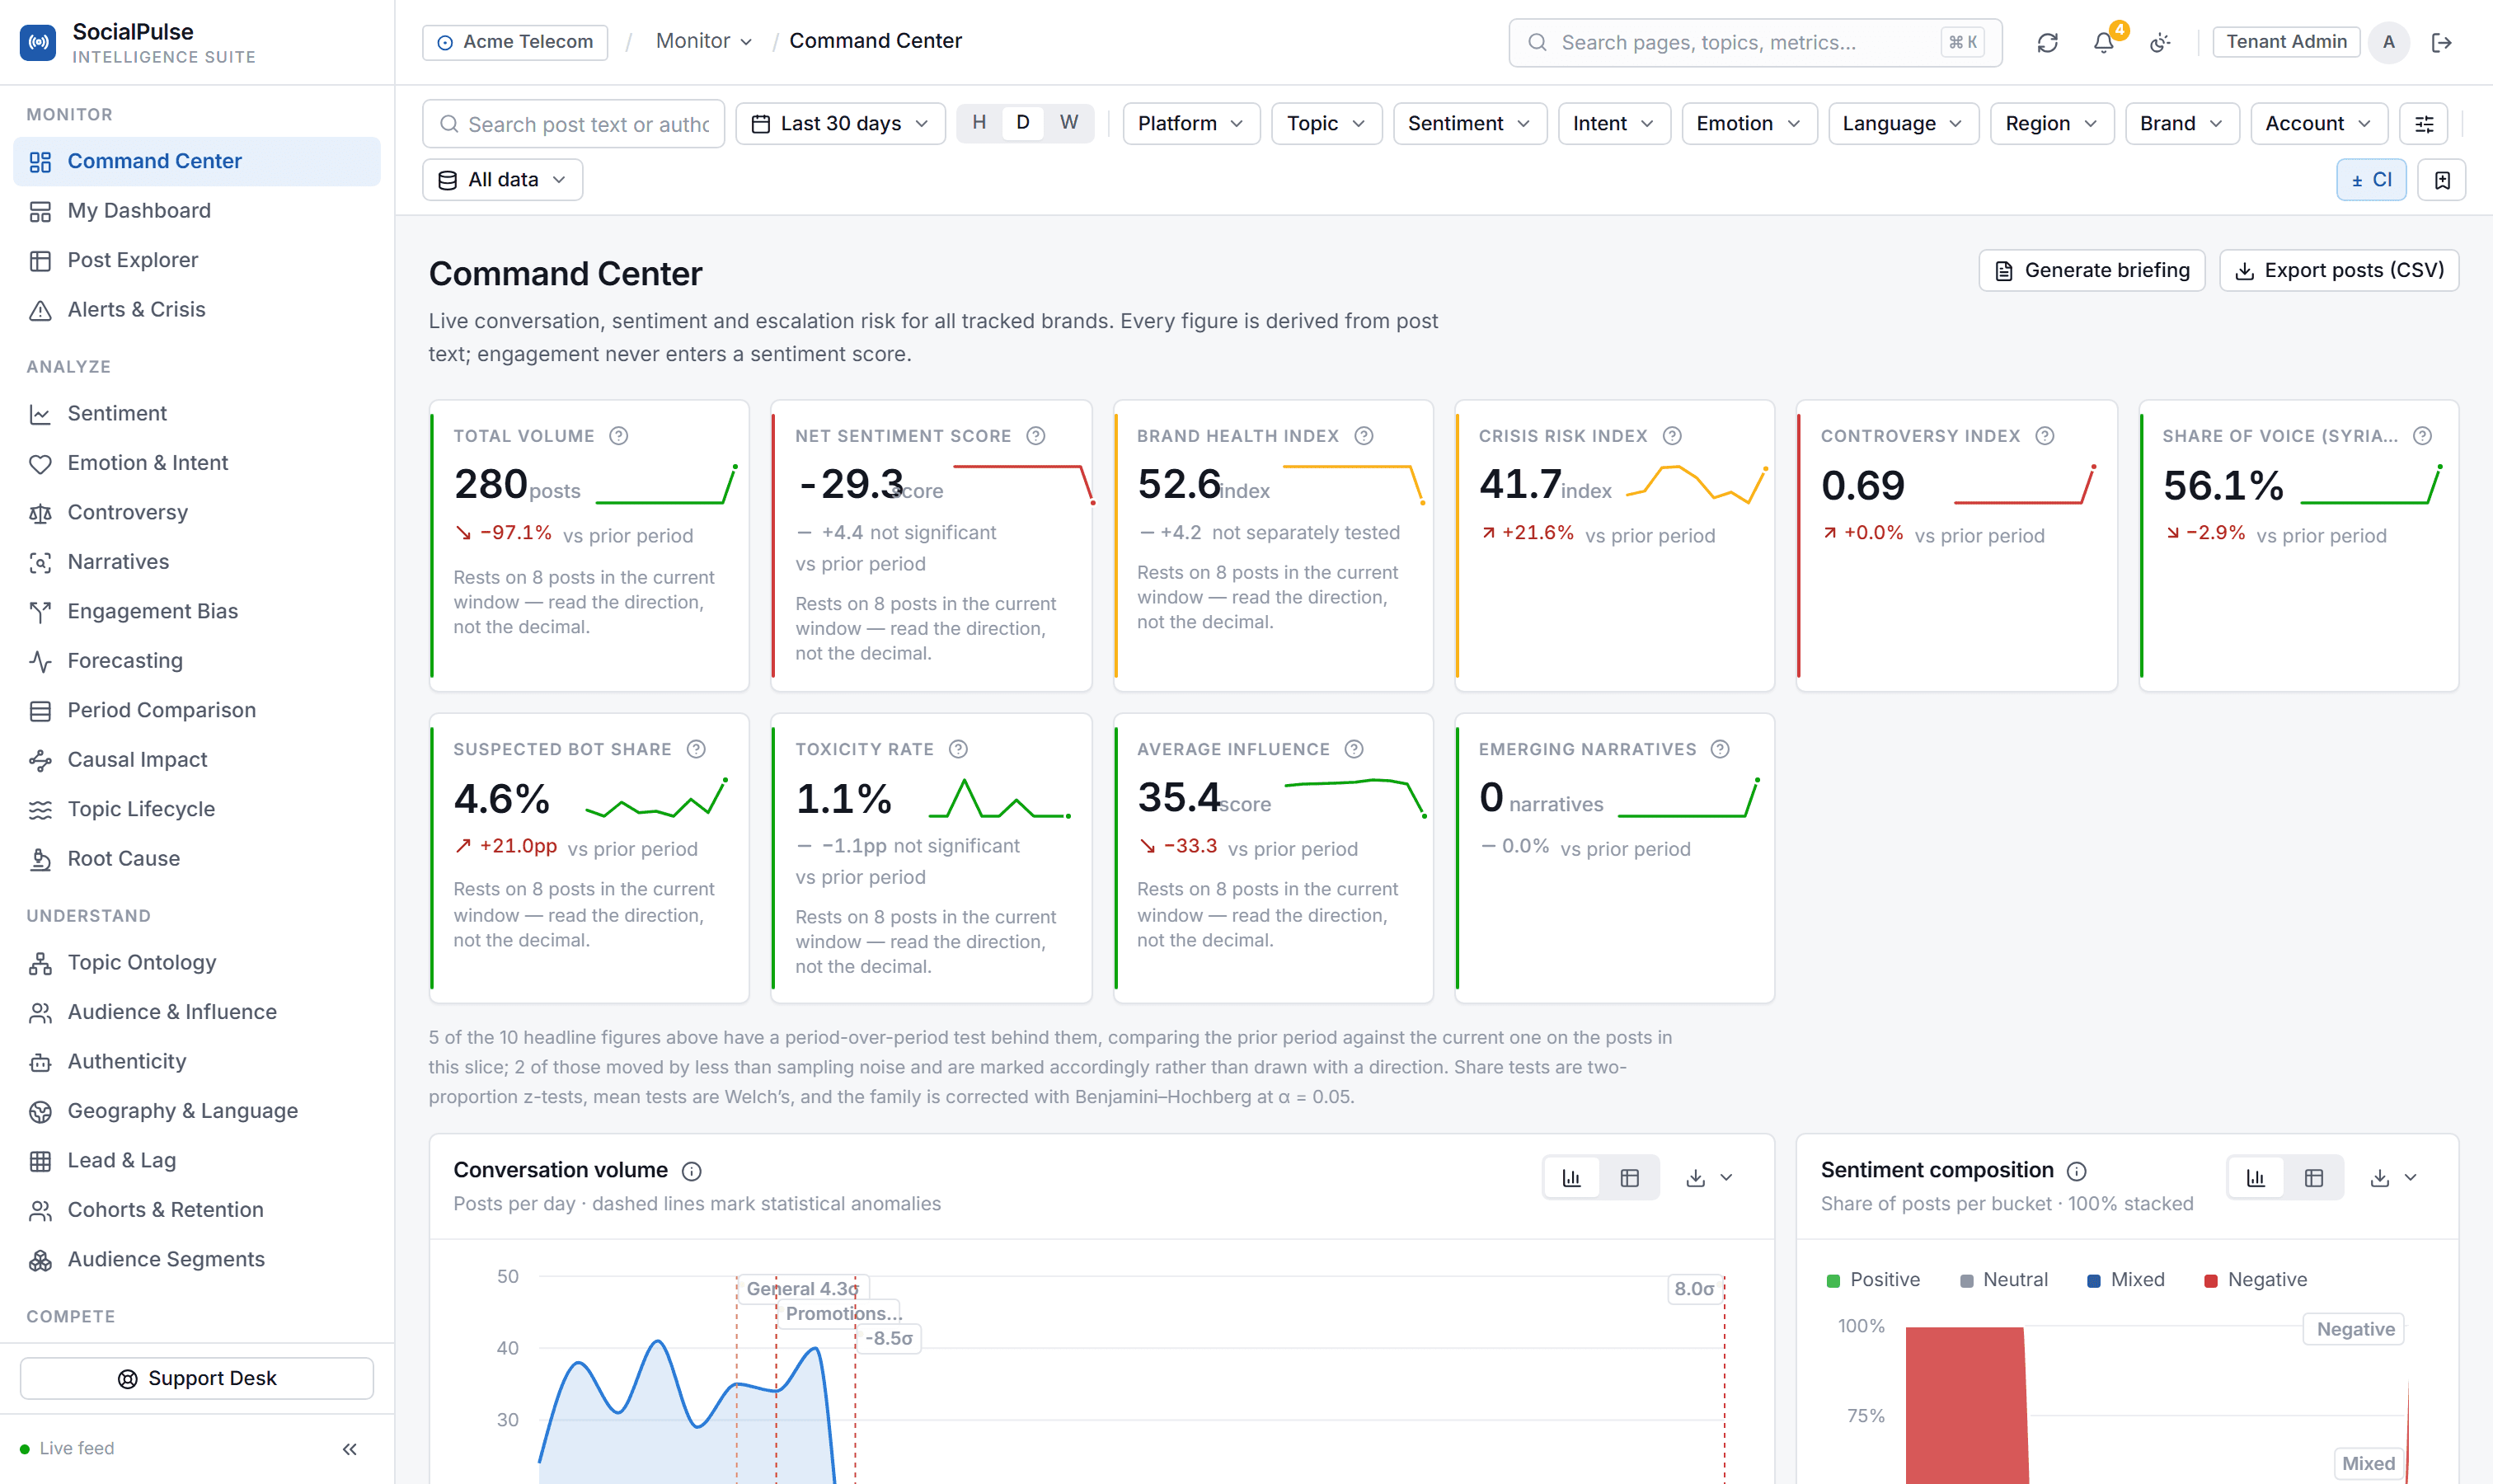2493x1484 pixels.
Task: Go to Alerts & Crisis page
Action: [x=197, y=309]
